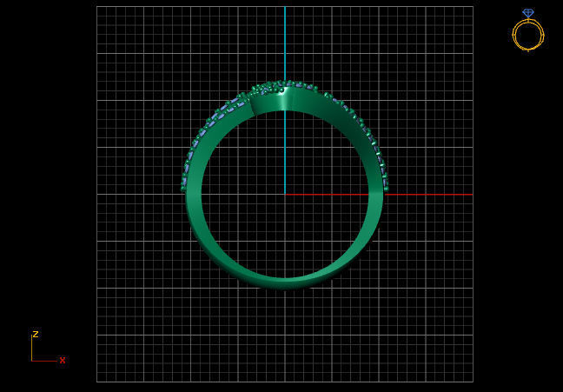Click the red X axis label in gizmo

click(x=63, y=360)
